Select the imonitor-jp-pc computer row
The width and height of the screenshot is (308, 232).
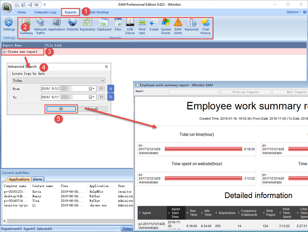(x=68, y=205)
